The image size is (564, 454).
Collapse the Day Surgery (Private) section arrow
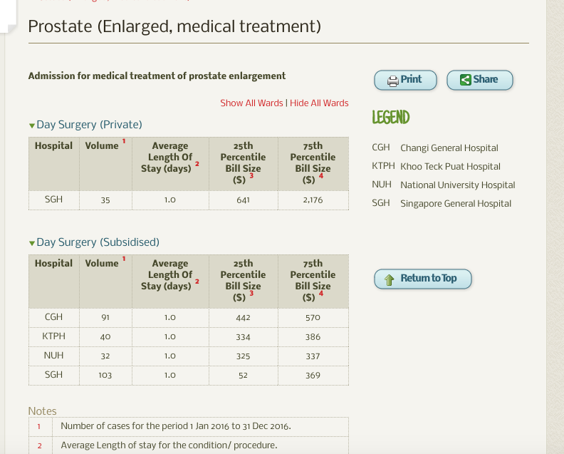coord(32,125)
